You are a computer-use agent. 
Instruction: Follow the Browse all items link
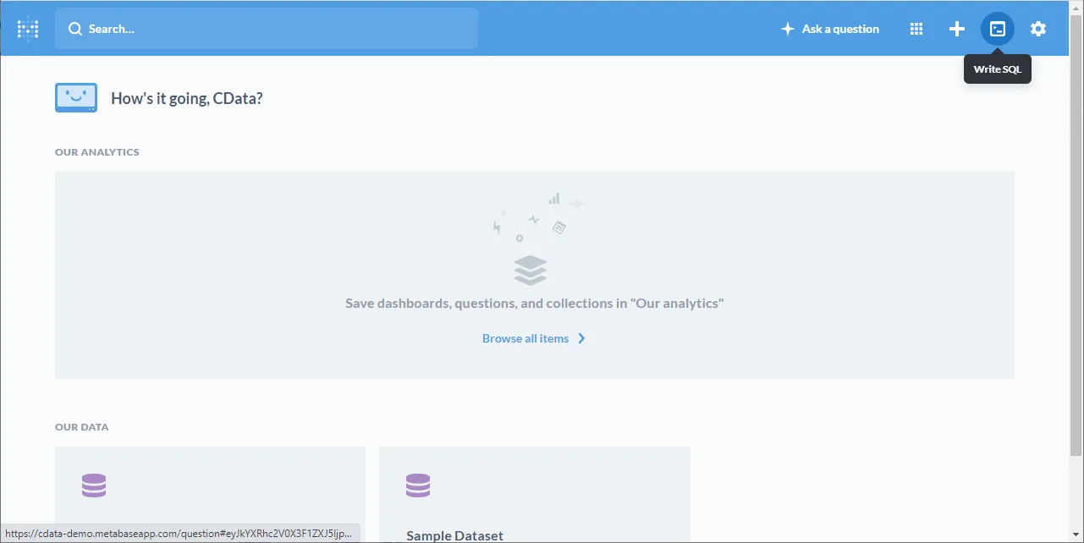pos(525,338)
